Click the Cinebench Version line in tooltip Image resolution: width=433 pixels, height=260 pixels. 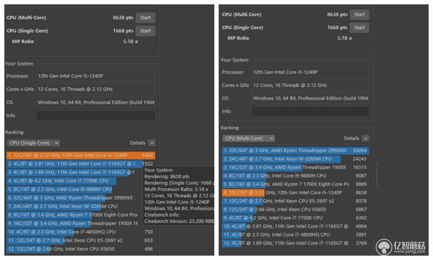tap(179, 222)
